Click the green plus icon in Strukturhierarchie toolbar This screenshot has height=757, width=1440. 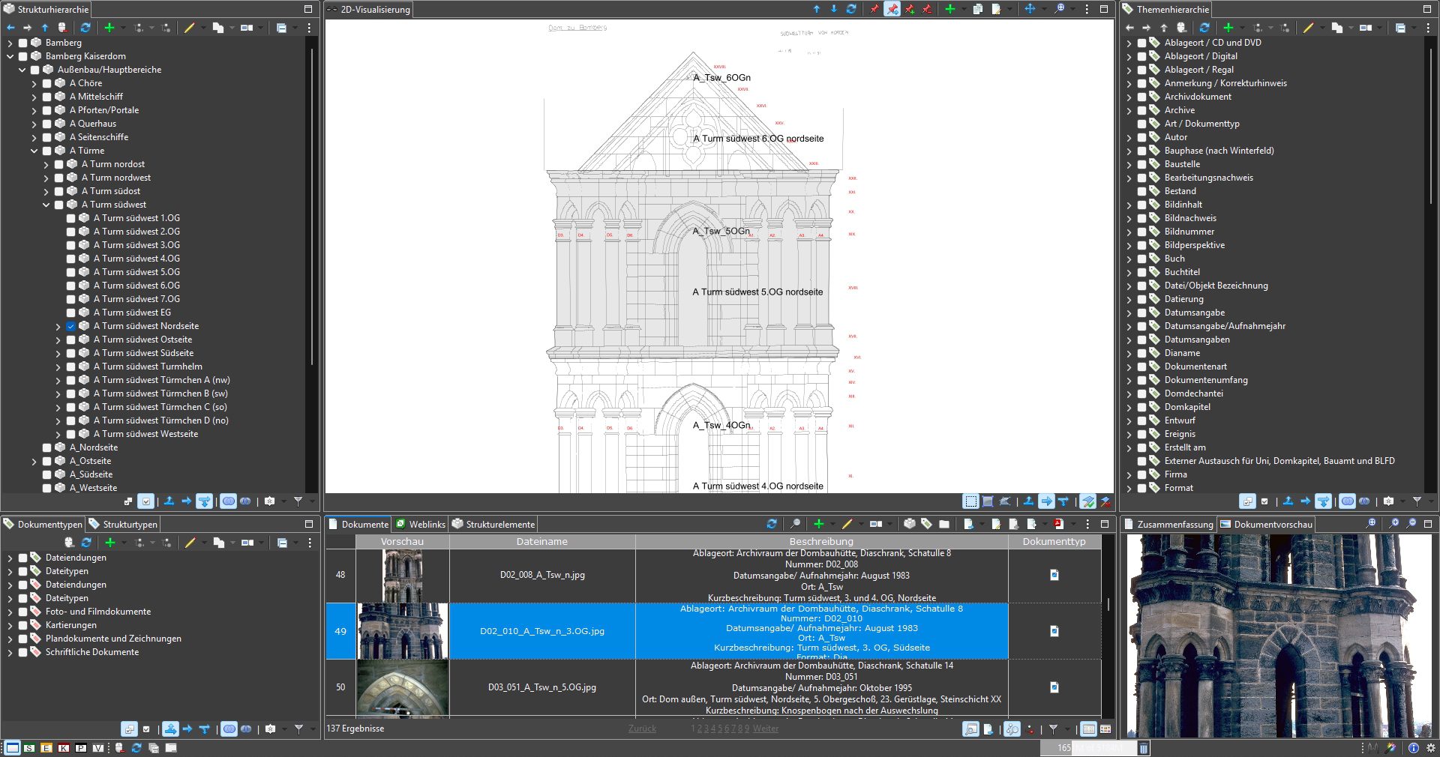coord(109,28)
